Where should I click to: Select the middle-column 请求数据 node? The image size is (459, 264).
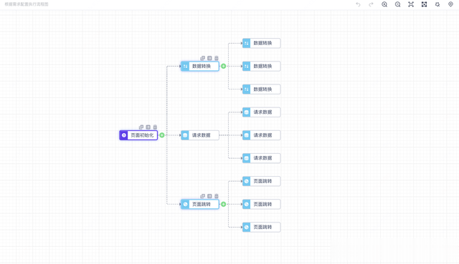200,135
